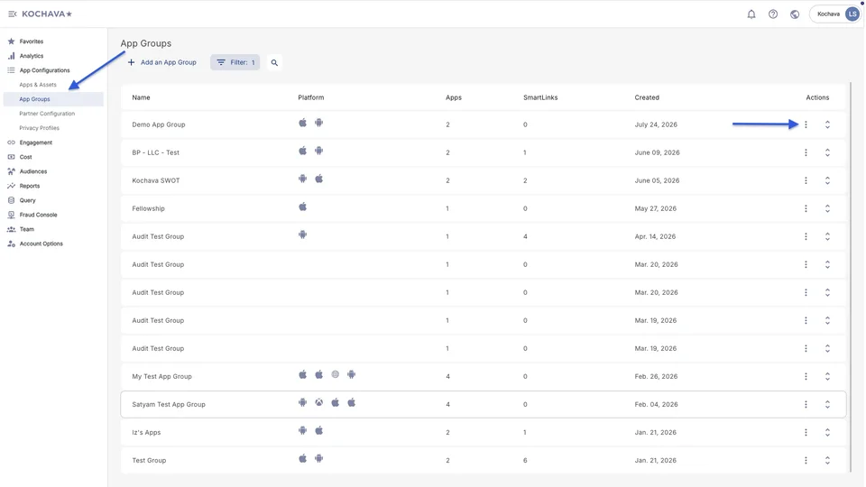
Task: Open the help question mark icon
Action: (773, 14)
